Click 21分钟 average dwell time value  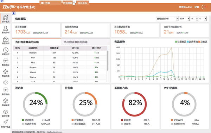tap(168, 32)
